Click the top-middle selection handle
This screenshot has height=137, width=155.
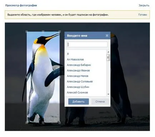click(x=43, y=32)
